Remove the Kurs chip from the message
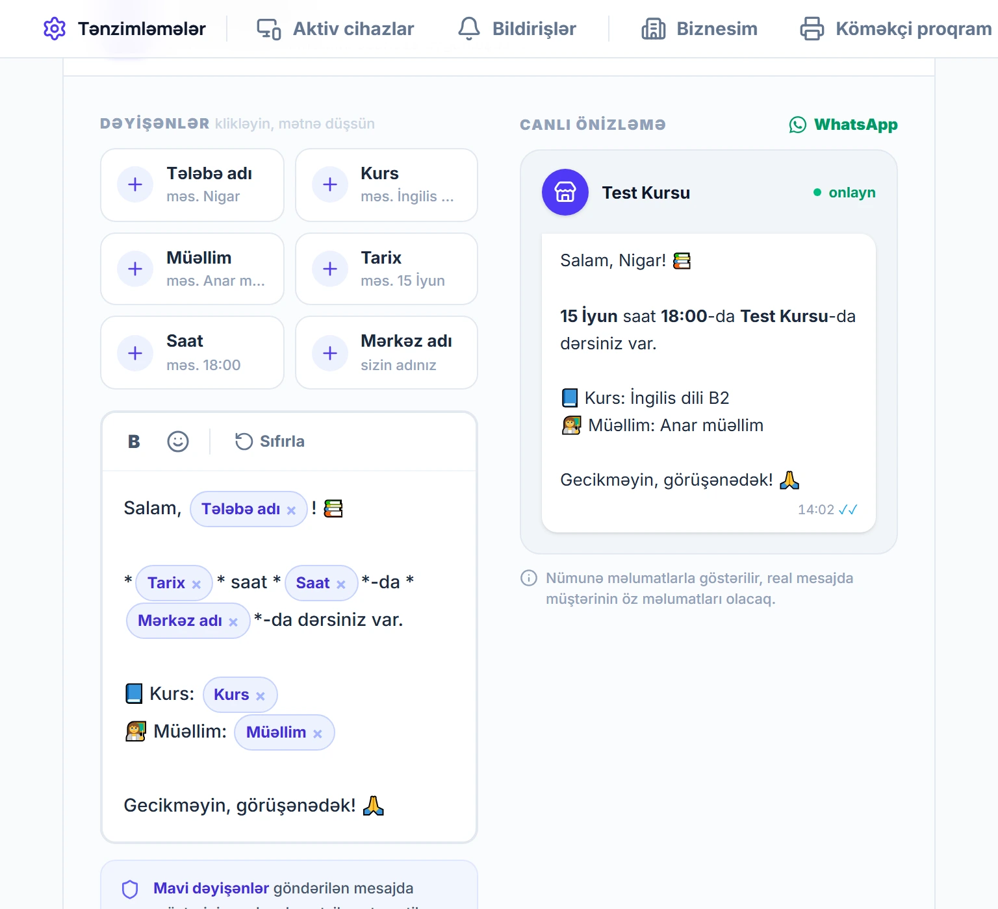The width and height of the screenshot is (998, 909). click(x=261, y=696)
